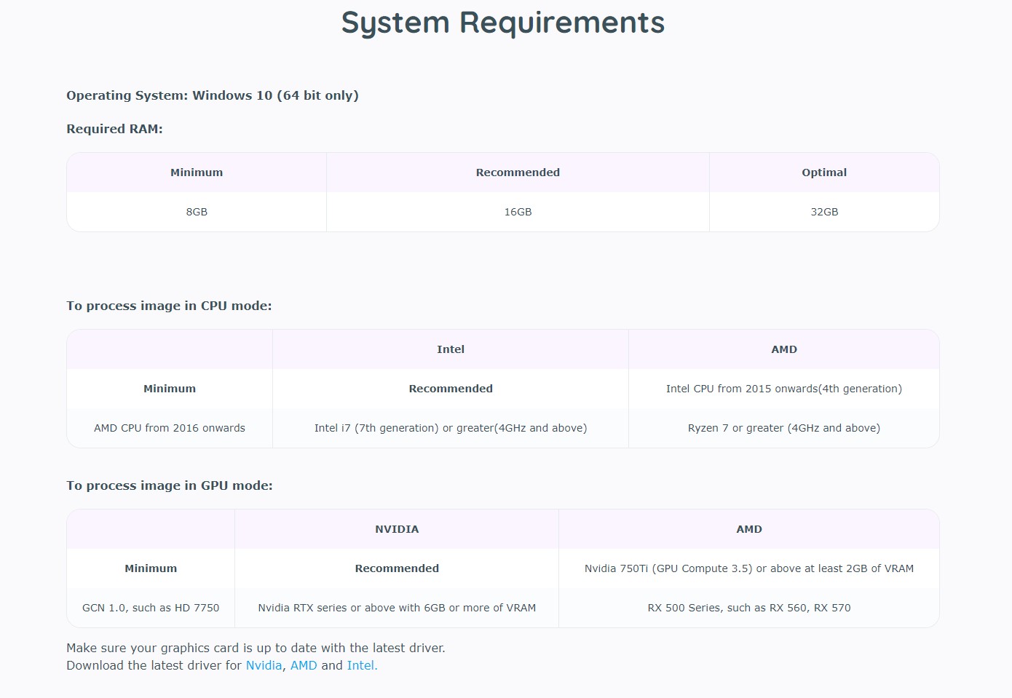Select the 'Operating System: Windows 10 (64 bit only)' text
1012x698 pixels.
click(213, 95)
